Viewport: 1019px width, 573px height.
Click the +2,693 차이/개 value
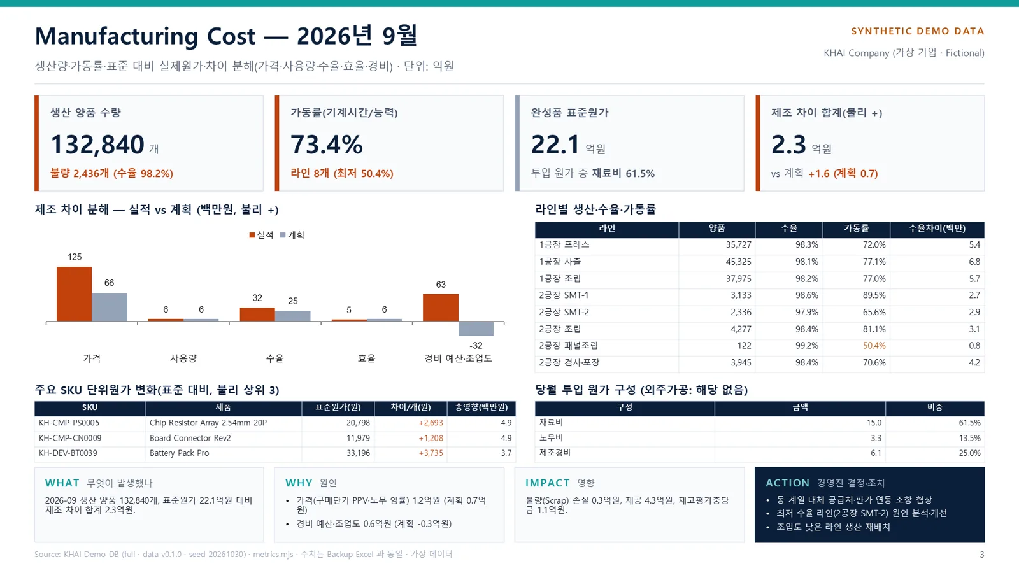point(431,423)
